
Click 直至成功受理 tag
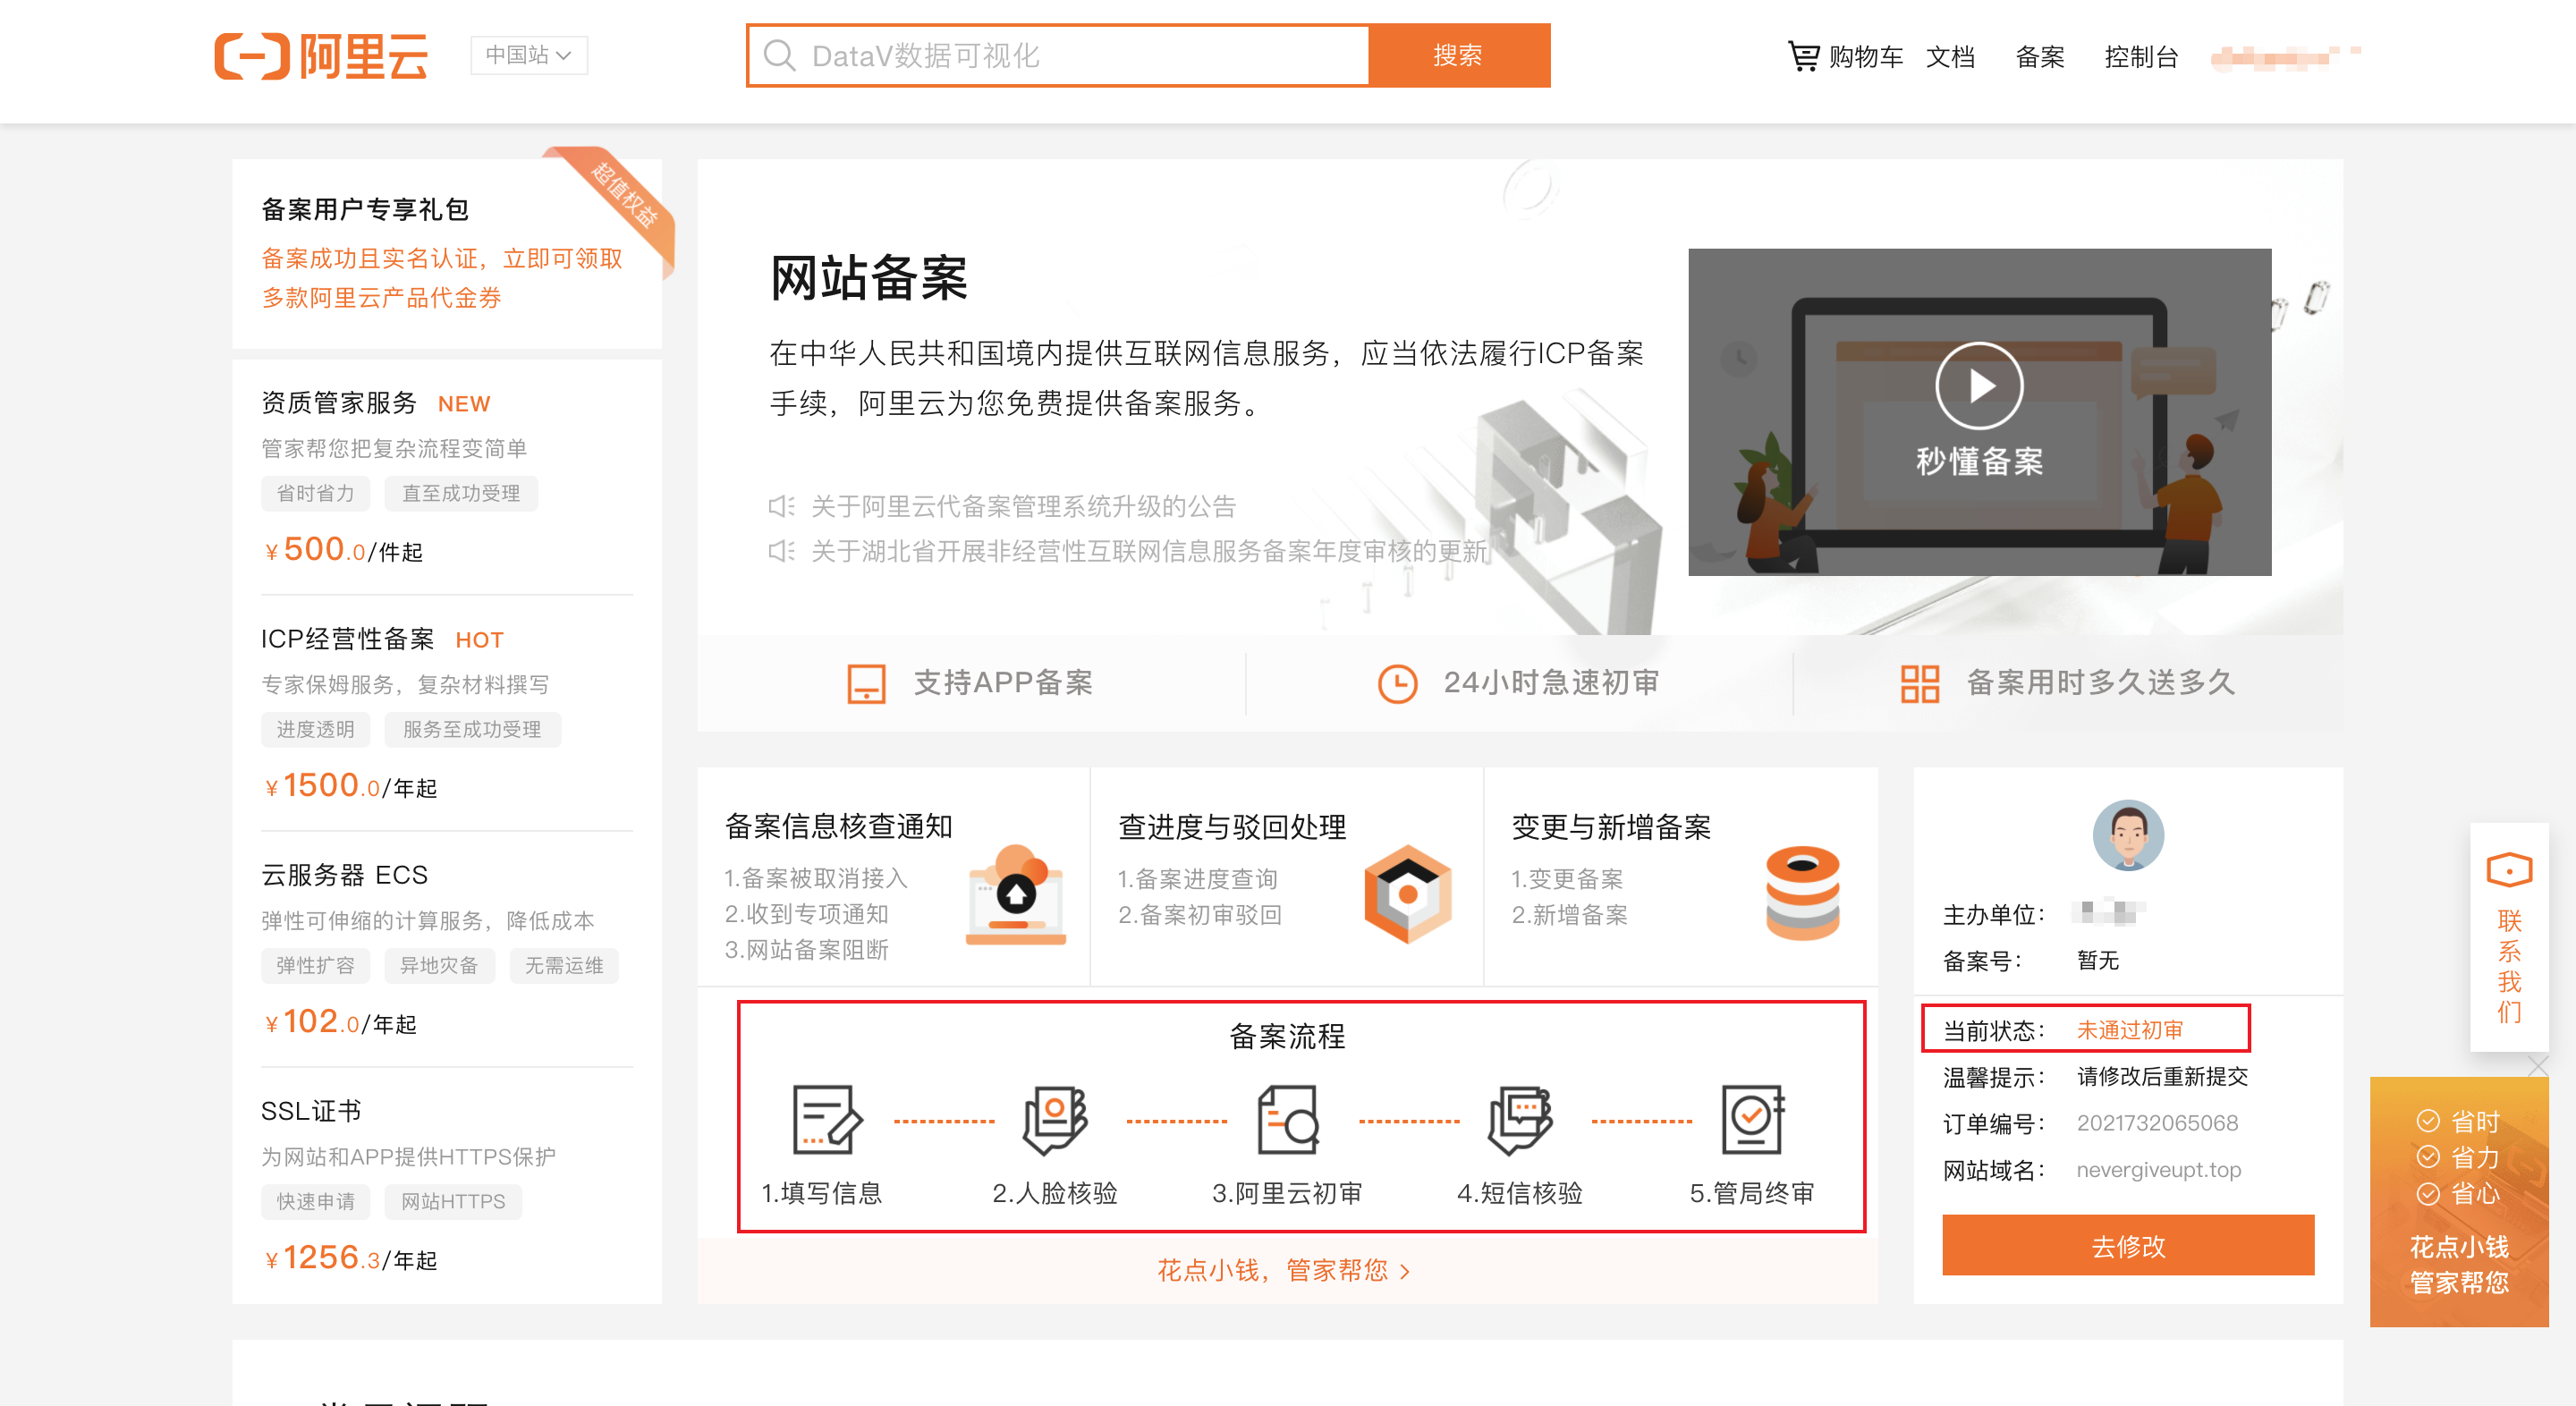[x=461, y=493]
